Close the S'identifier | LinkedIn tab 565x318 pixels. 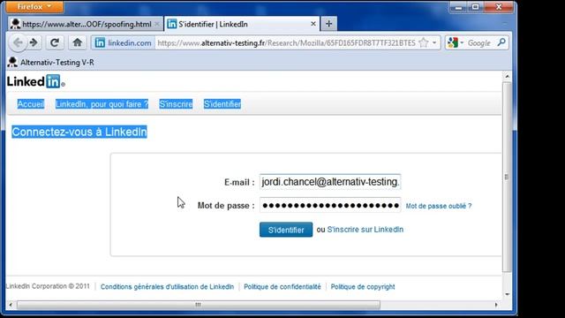tap(313, 24)
